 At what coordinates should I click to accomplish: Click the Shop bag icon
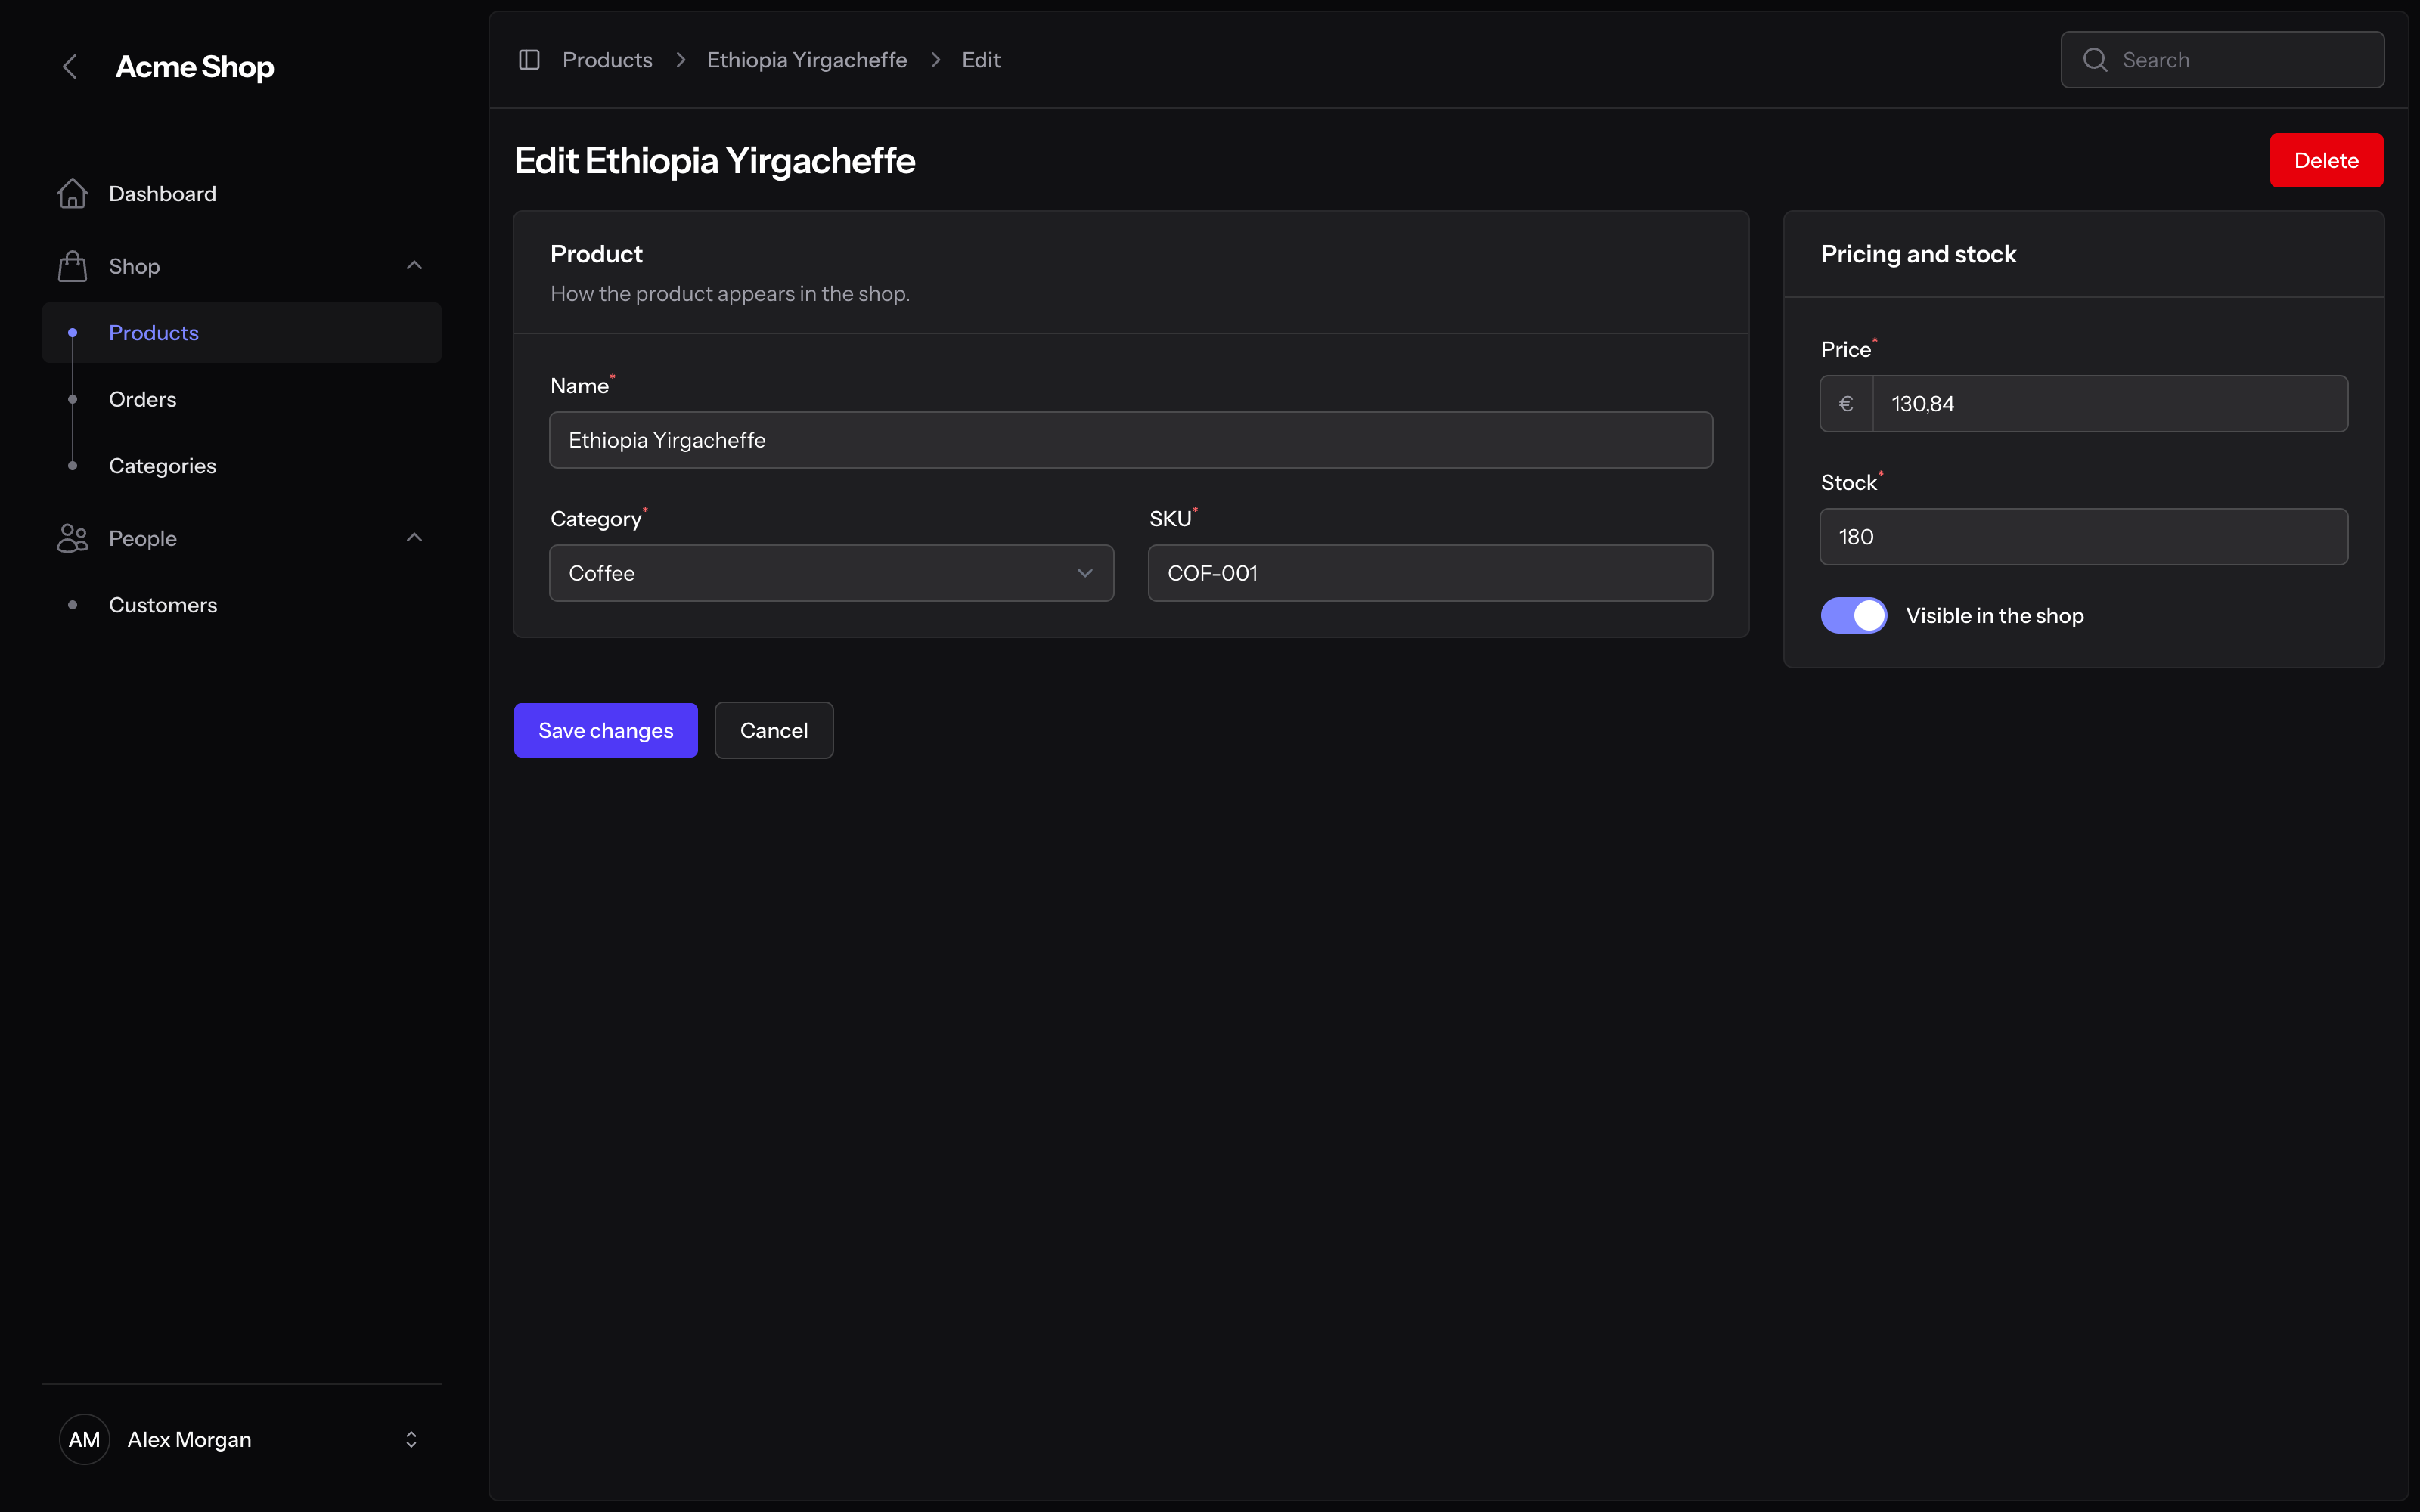pyautogui.click(x=72, y=266)
